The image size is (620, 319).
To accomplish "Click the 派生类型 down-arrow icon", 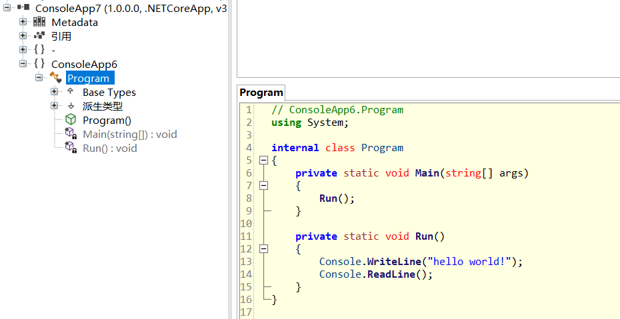I will click(71, 106).
